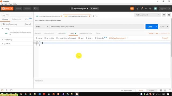Open the user avatar account menu

click(155, 9)
